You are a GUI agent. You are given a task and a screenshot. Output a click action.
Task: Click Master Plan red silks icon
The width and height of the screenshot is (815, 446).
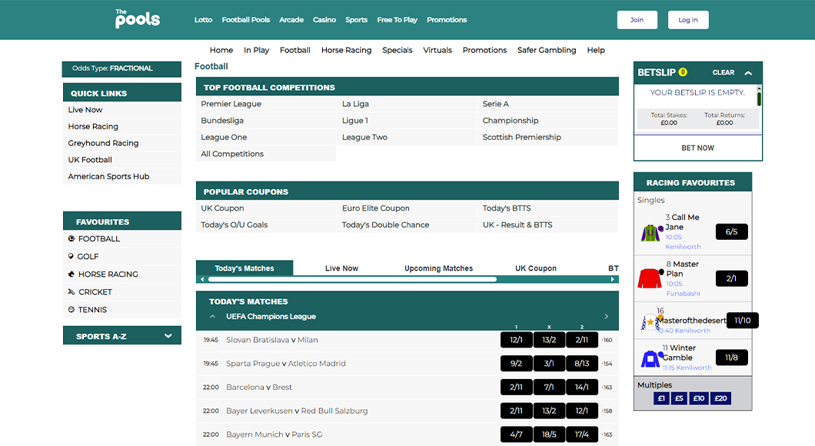650,278
